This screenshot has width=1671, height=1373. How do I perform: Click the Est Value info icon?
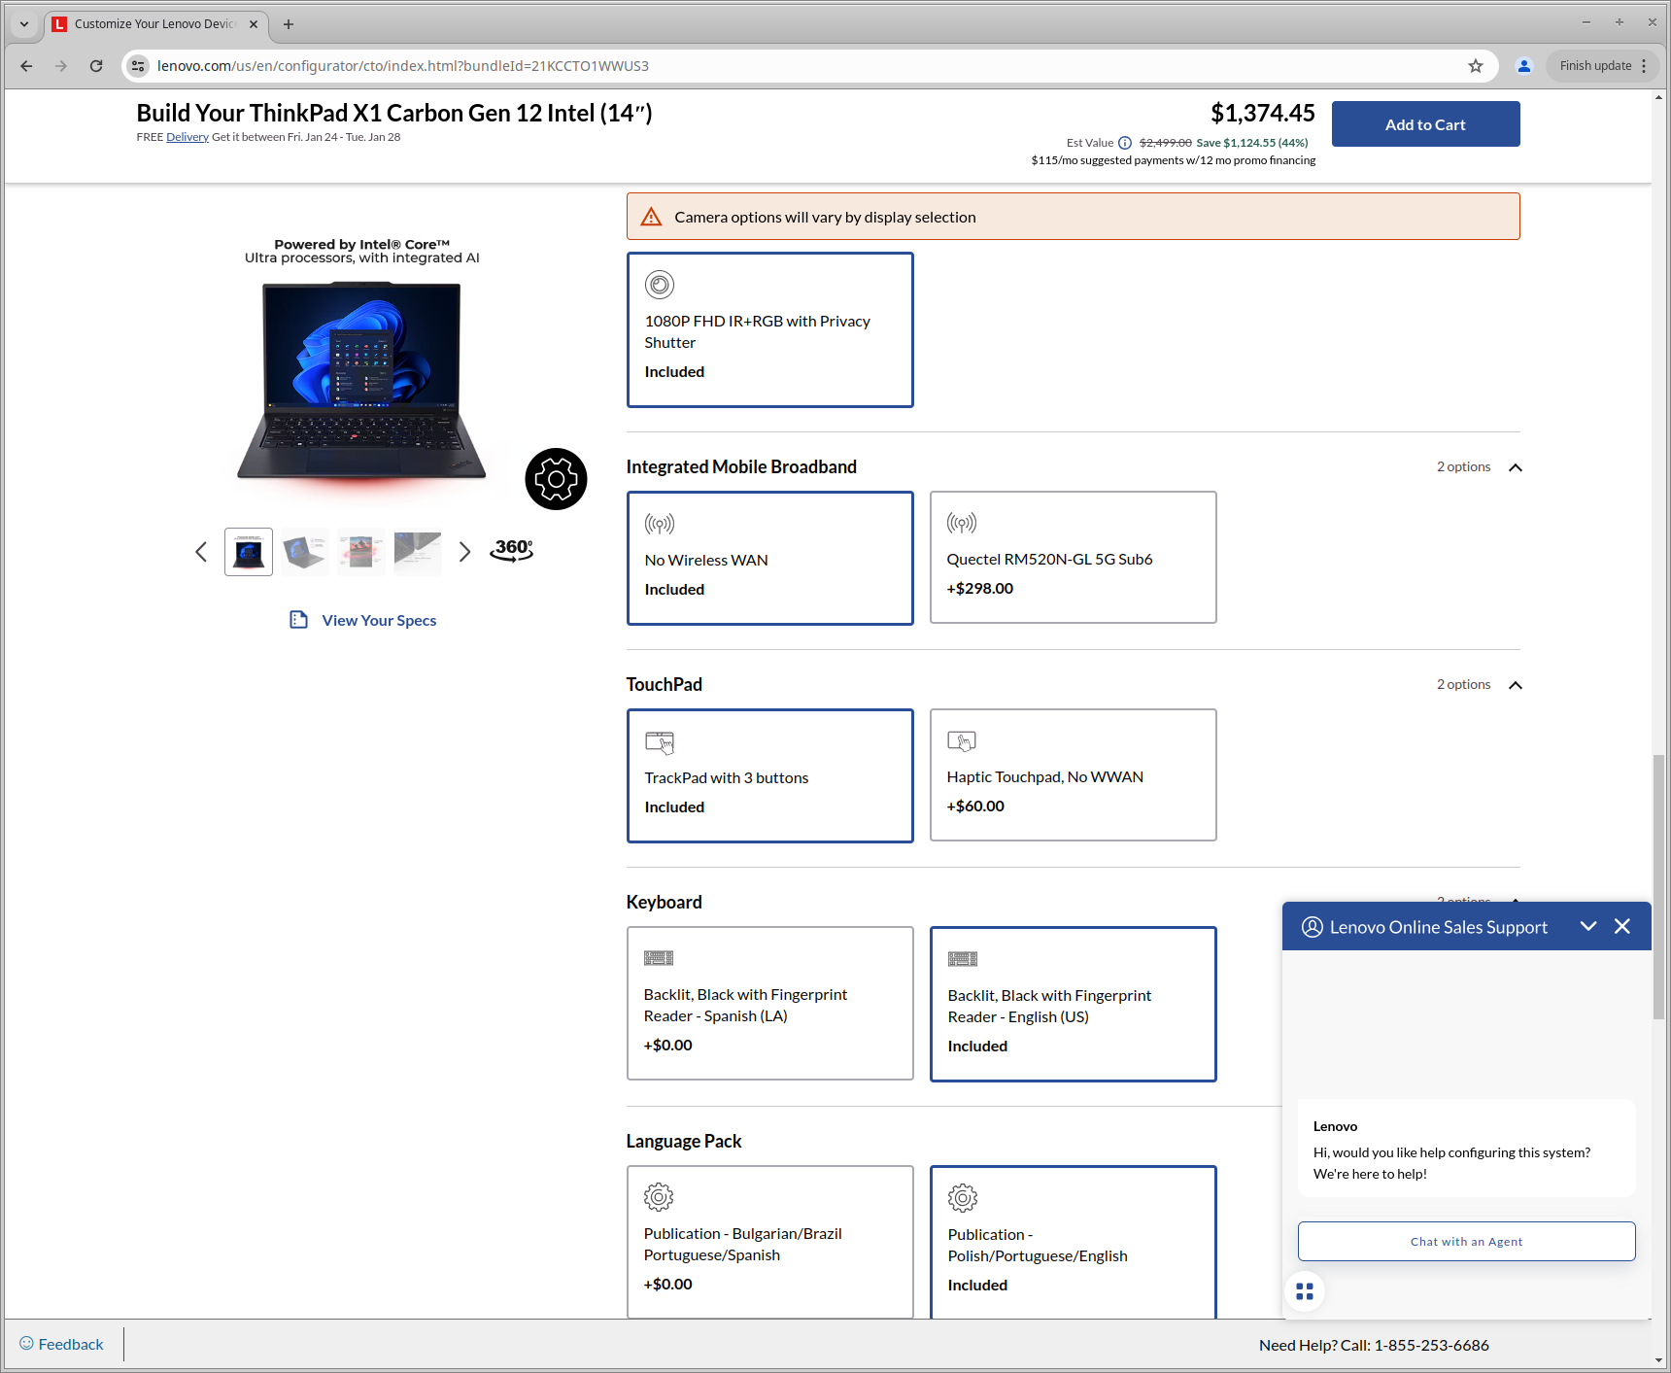(1125, 143)
